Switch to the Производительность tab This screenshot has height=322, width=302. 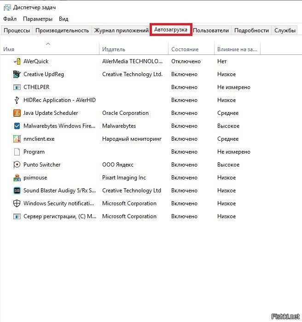coord(62,30)
